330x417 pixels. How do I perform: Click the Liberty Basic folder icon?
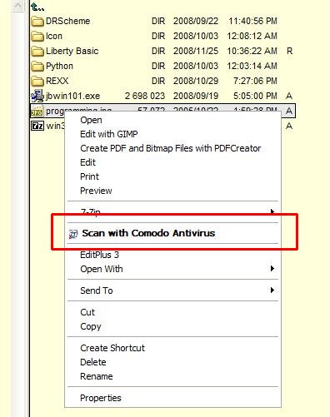point(37,51)
